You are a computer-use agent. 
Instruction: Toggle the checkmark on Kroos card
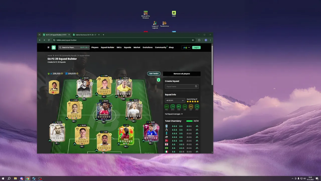[140, 103]
